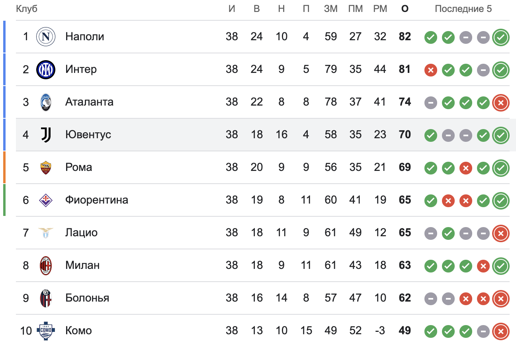
Task: Click the Lazio eagle logo
Action: point(45,233)
